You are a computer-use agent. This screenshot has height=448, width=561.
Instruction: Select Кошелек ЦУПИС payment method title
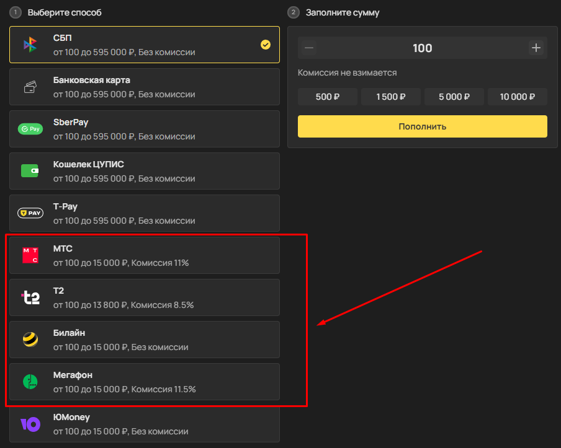(88, 164)
